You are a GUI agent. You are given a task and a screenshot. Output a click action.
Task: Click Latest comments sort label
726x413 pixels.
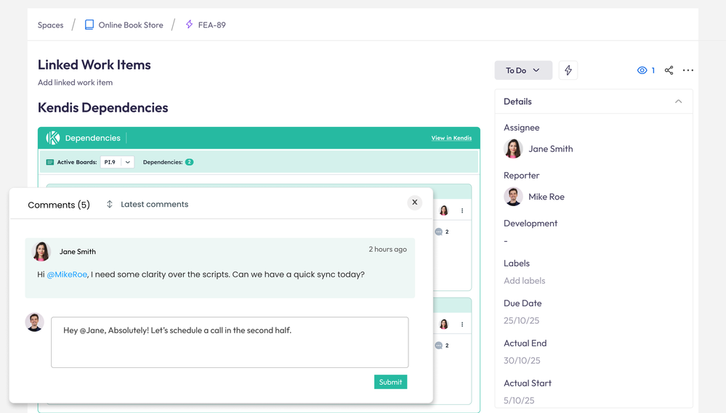coord(155,204)
